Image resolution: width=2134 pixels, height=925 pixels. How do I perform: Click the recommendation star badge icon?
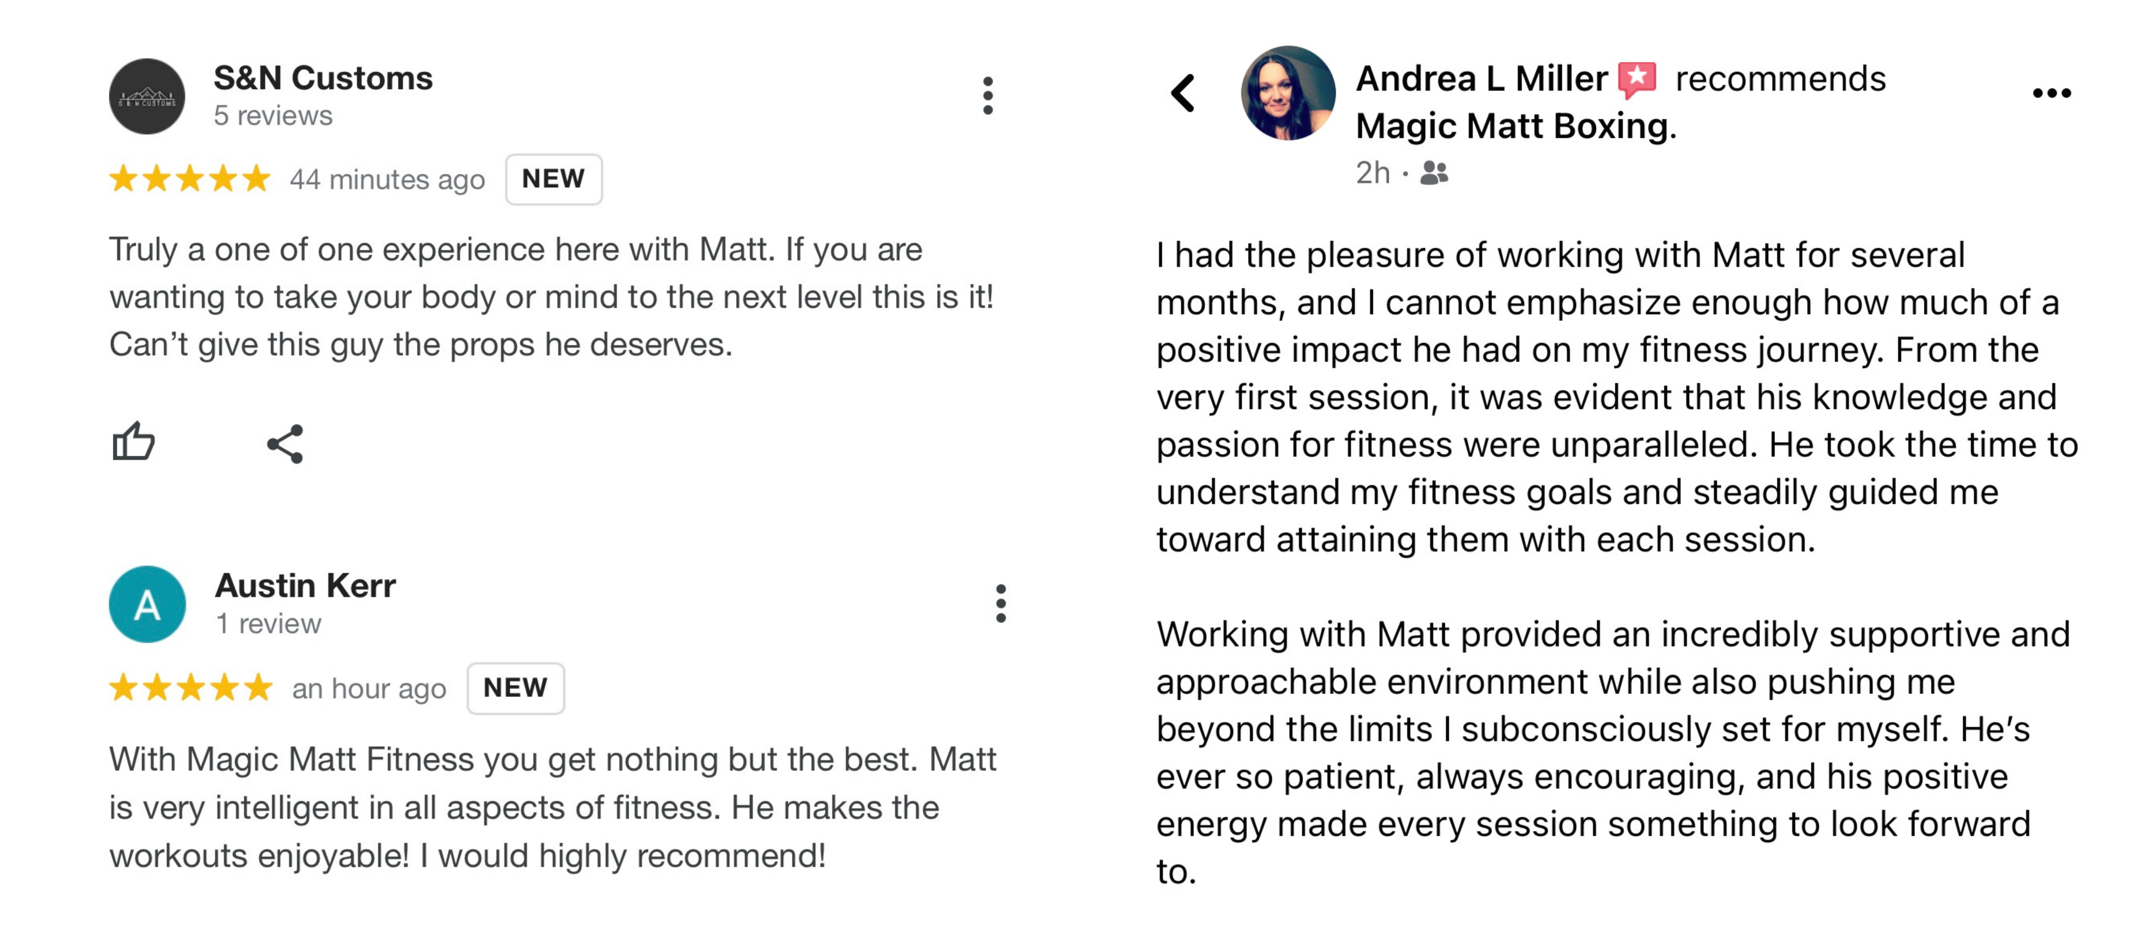[x=1637, y=79]
